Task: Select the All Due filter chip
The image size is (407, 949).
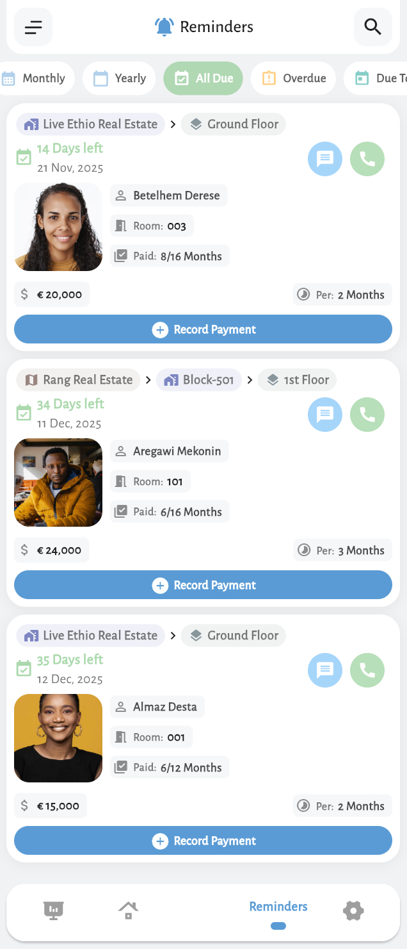Action: pos(203,78)
